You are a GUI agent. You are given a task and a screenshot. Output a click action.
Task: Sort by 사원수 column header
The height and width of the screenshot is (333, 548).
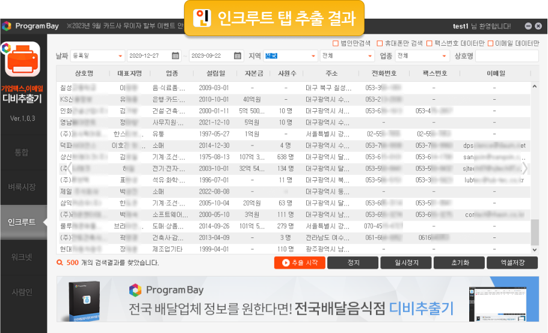coord(287,73)
